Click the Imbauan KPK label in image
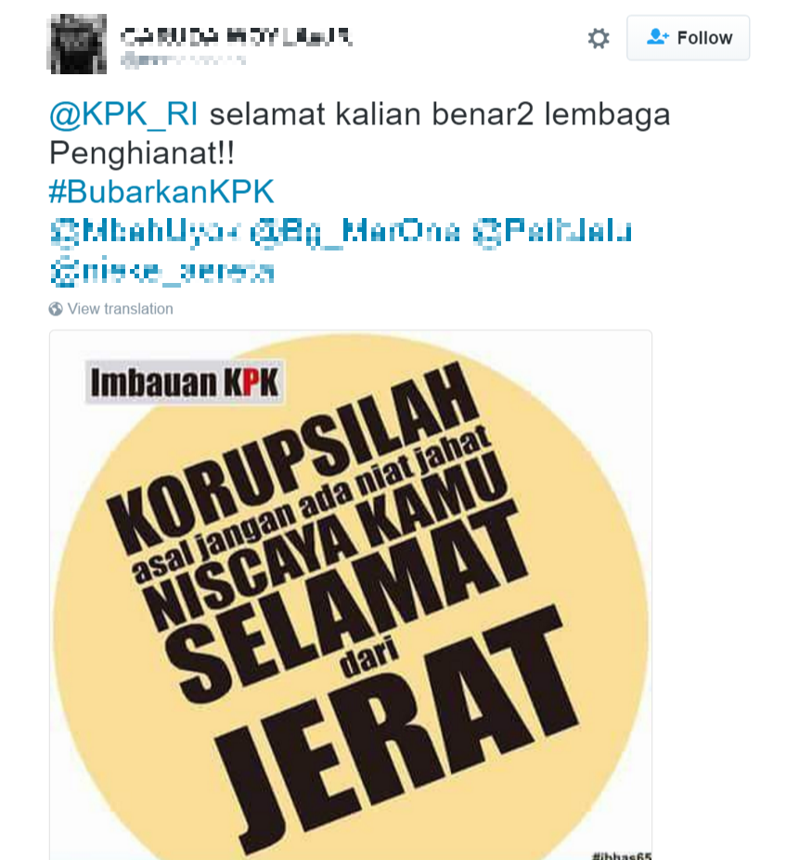Image resolution: width=799 pixels, height=860 pixels. (x=185, y=381)
